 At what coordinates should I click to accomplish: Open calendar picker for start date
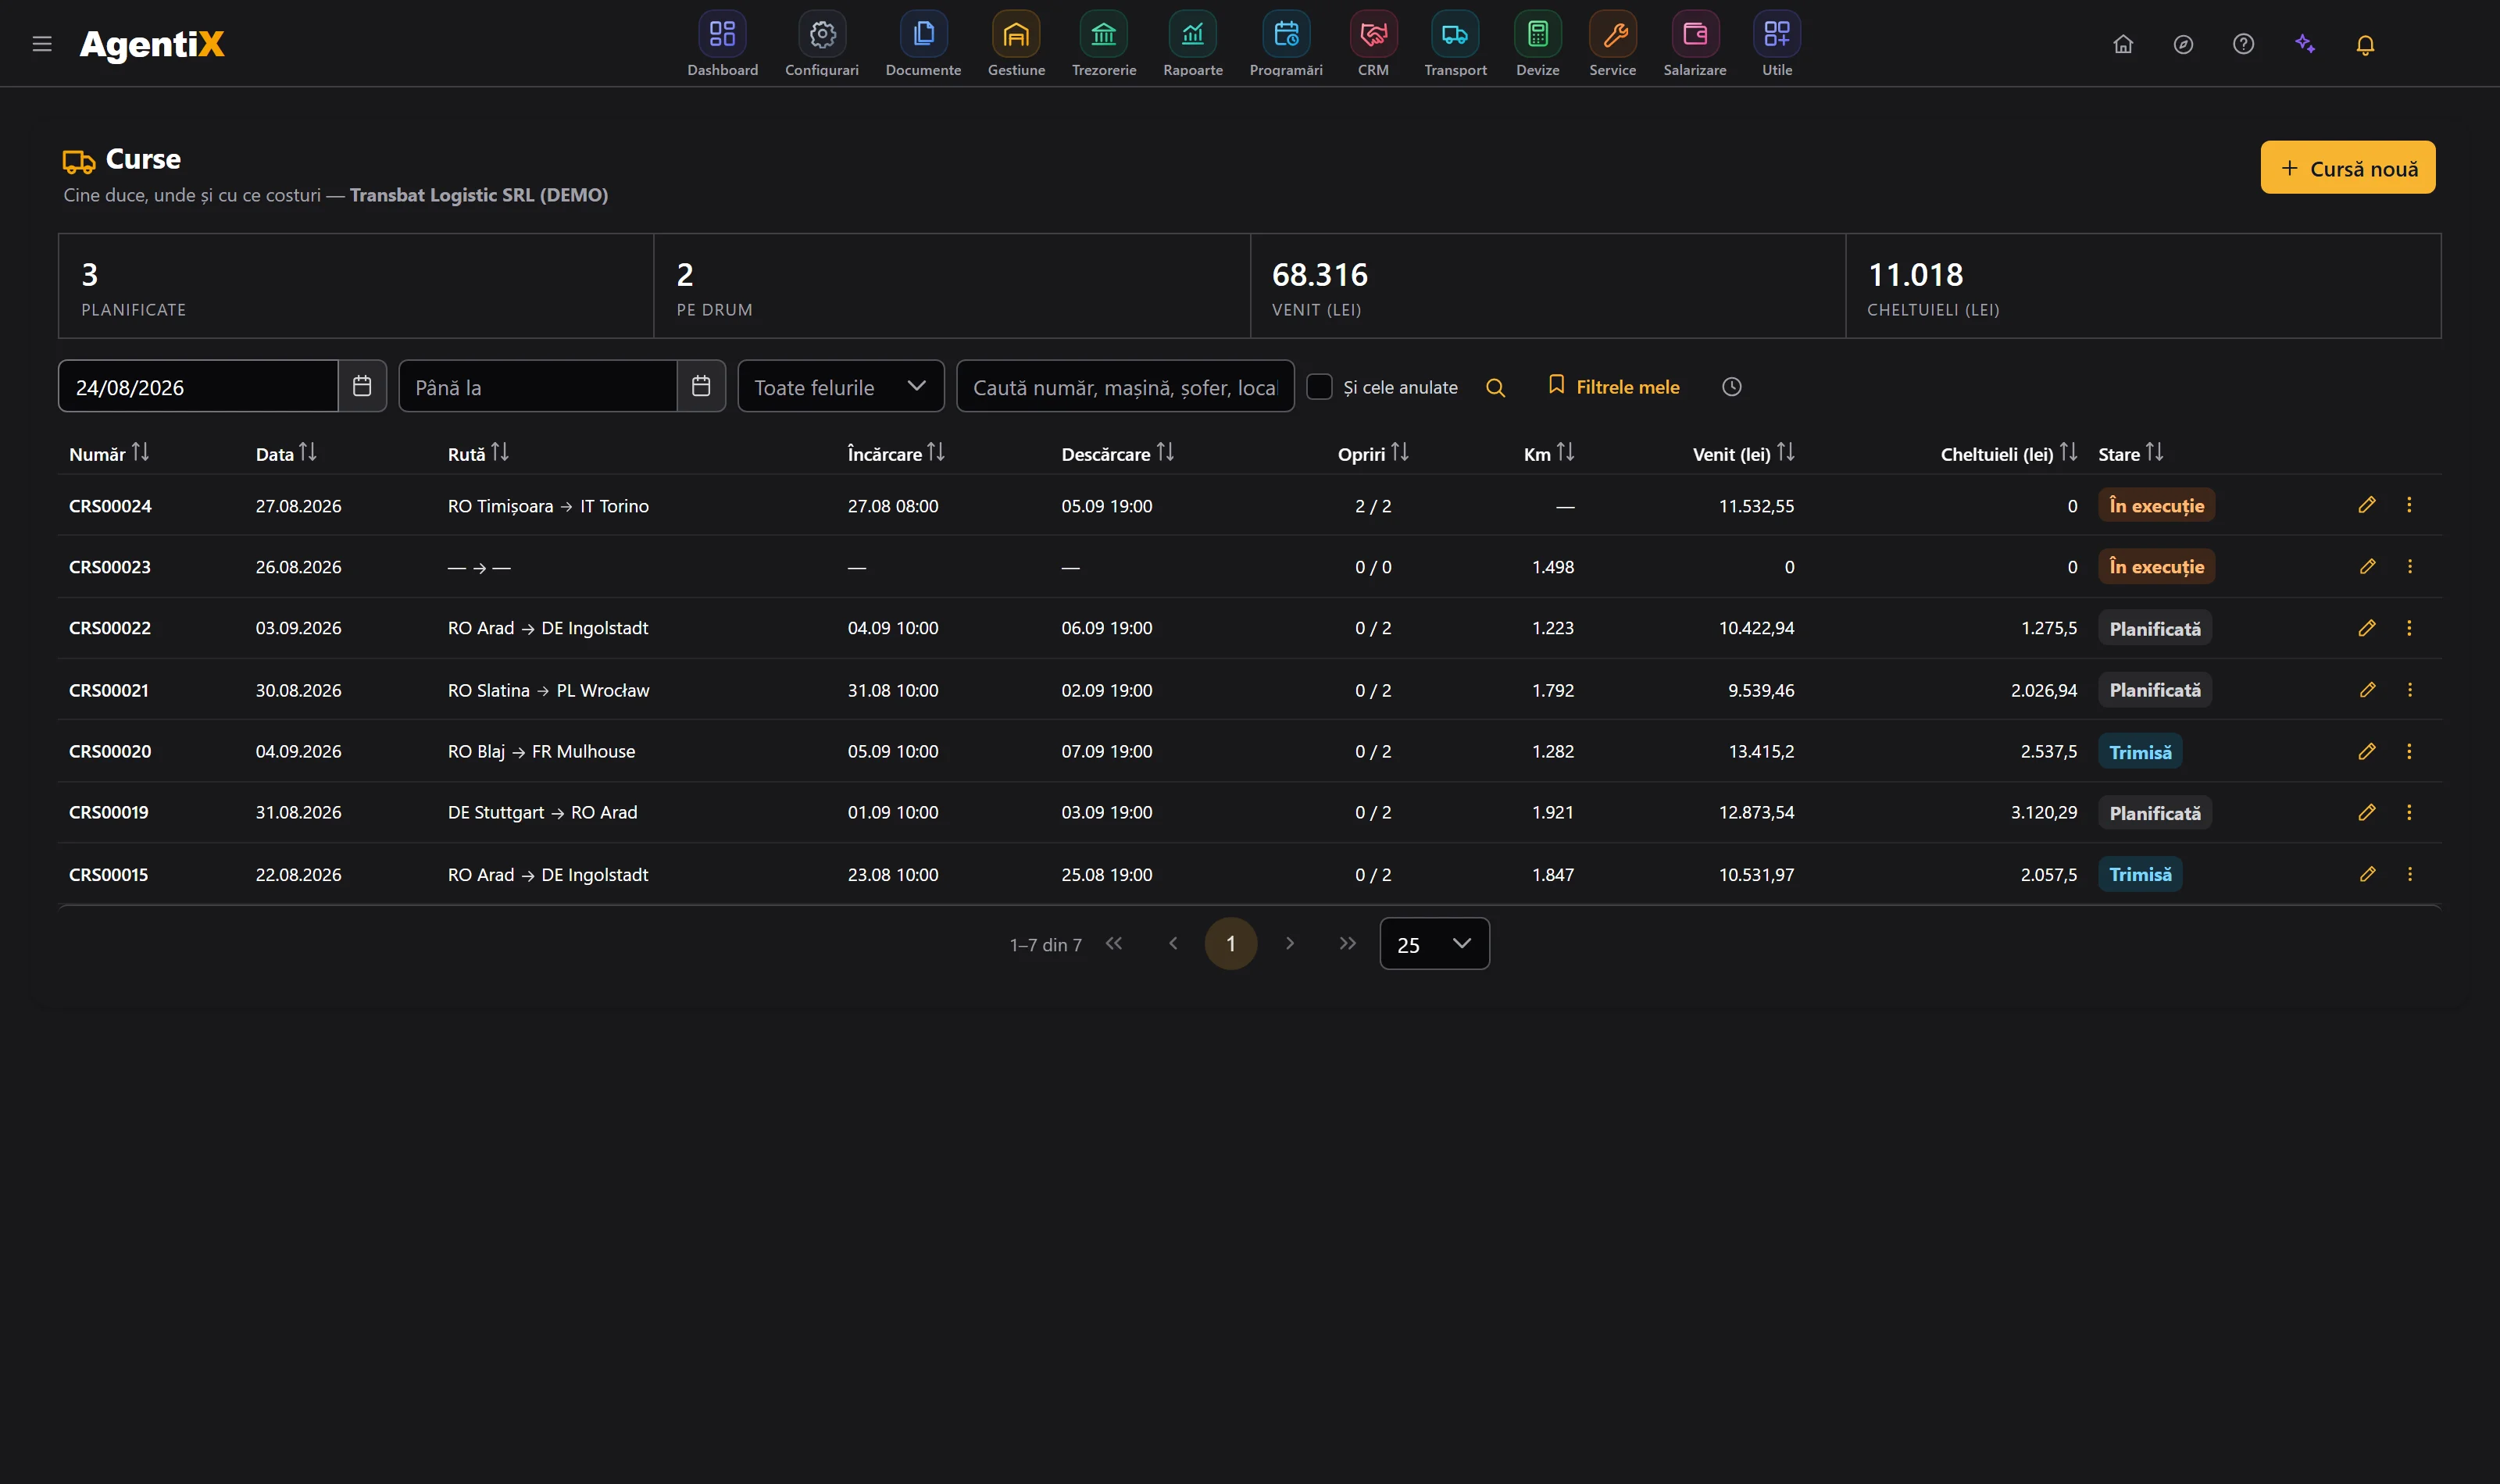pos(362,386)
